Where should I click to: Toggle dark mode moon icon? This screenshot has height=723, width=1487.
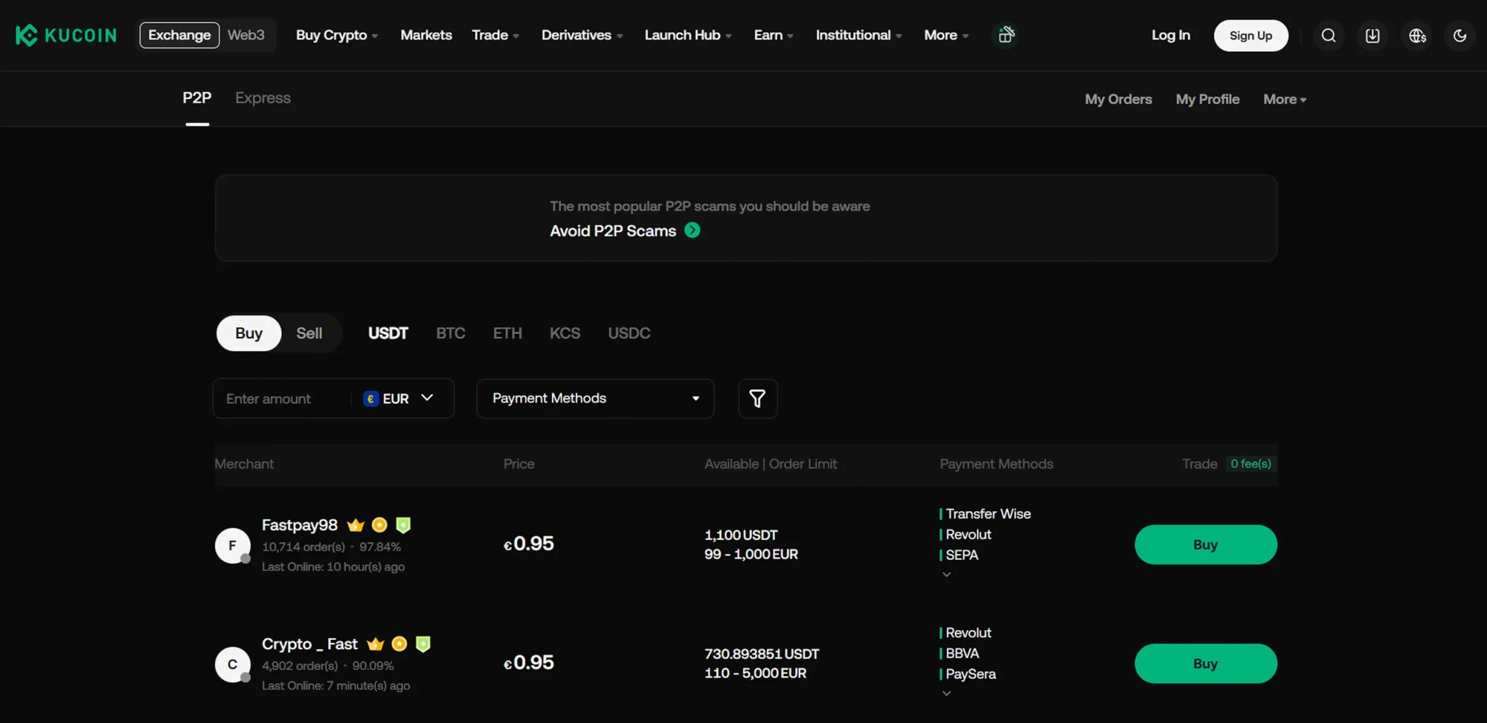1460,35
